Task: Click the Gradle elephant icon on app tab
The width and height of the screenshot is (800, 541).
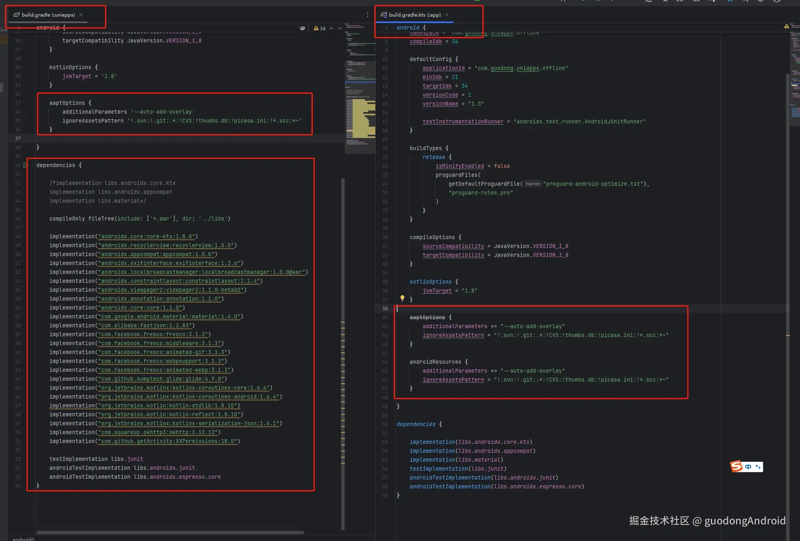Action: [x=383, y=15]
